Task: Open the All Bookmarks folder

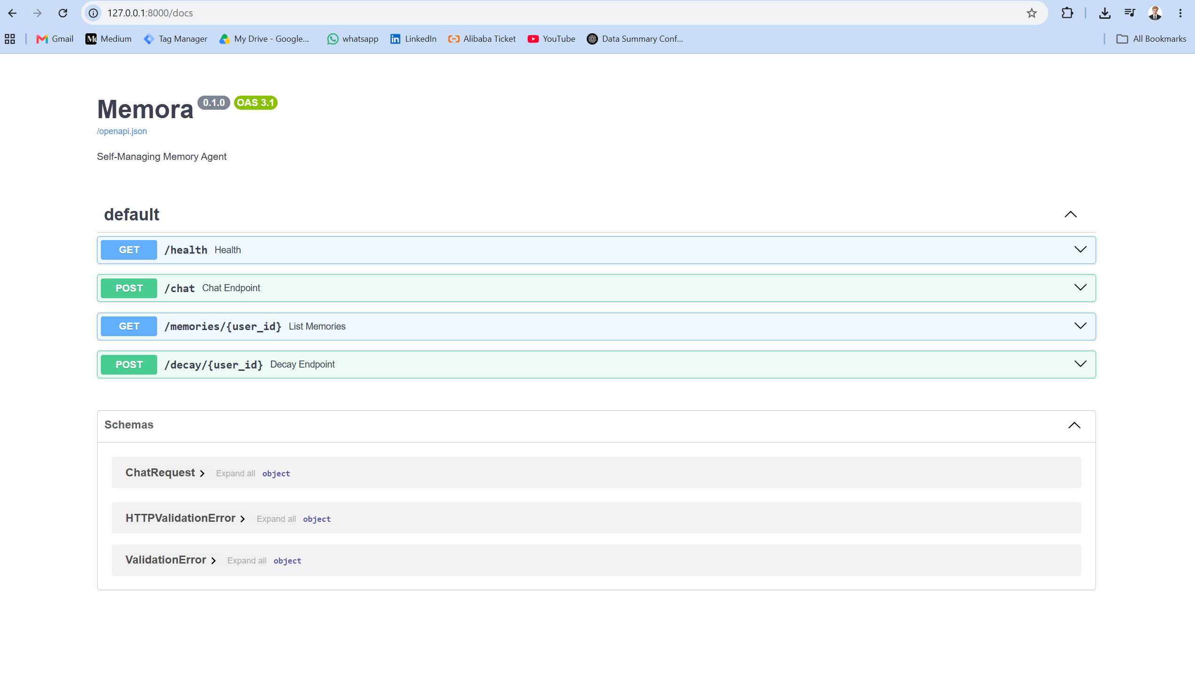Action: (1151, 39)
